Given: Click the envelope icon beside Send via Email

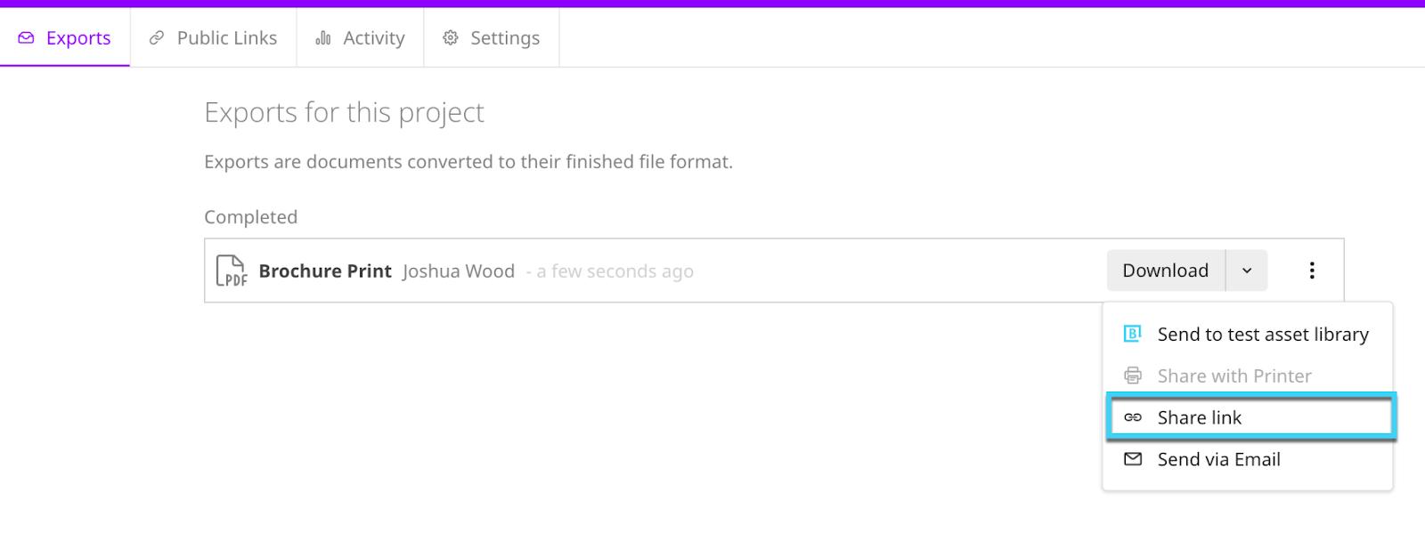Looking at the screenshot, I should pos(1133,459).
